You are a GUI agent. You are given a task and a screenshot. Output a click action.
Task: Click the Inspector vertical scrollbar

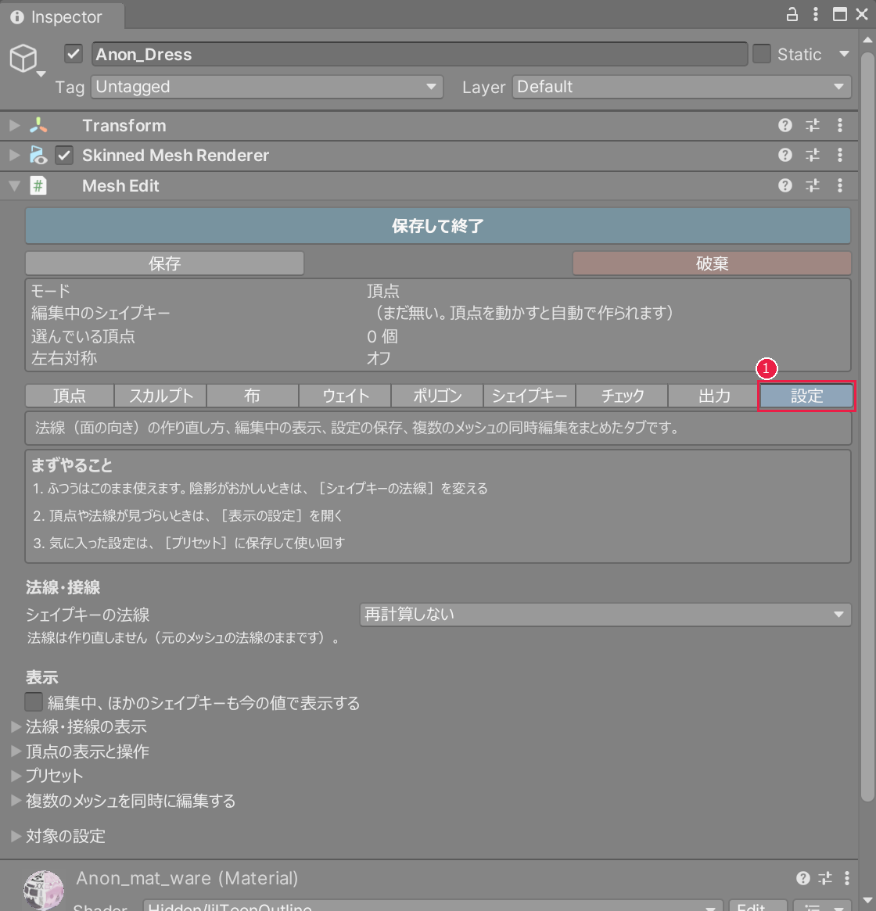(867, 427)
